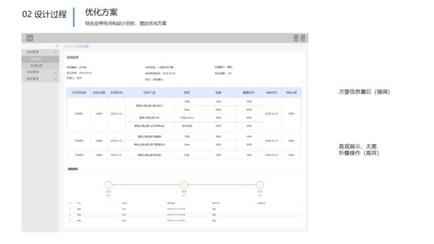Click the last header icon at far right

(x=303, y=38)
